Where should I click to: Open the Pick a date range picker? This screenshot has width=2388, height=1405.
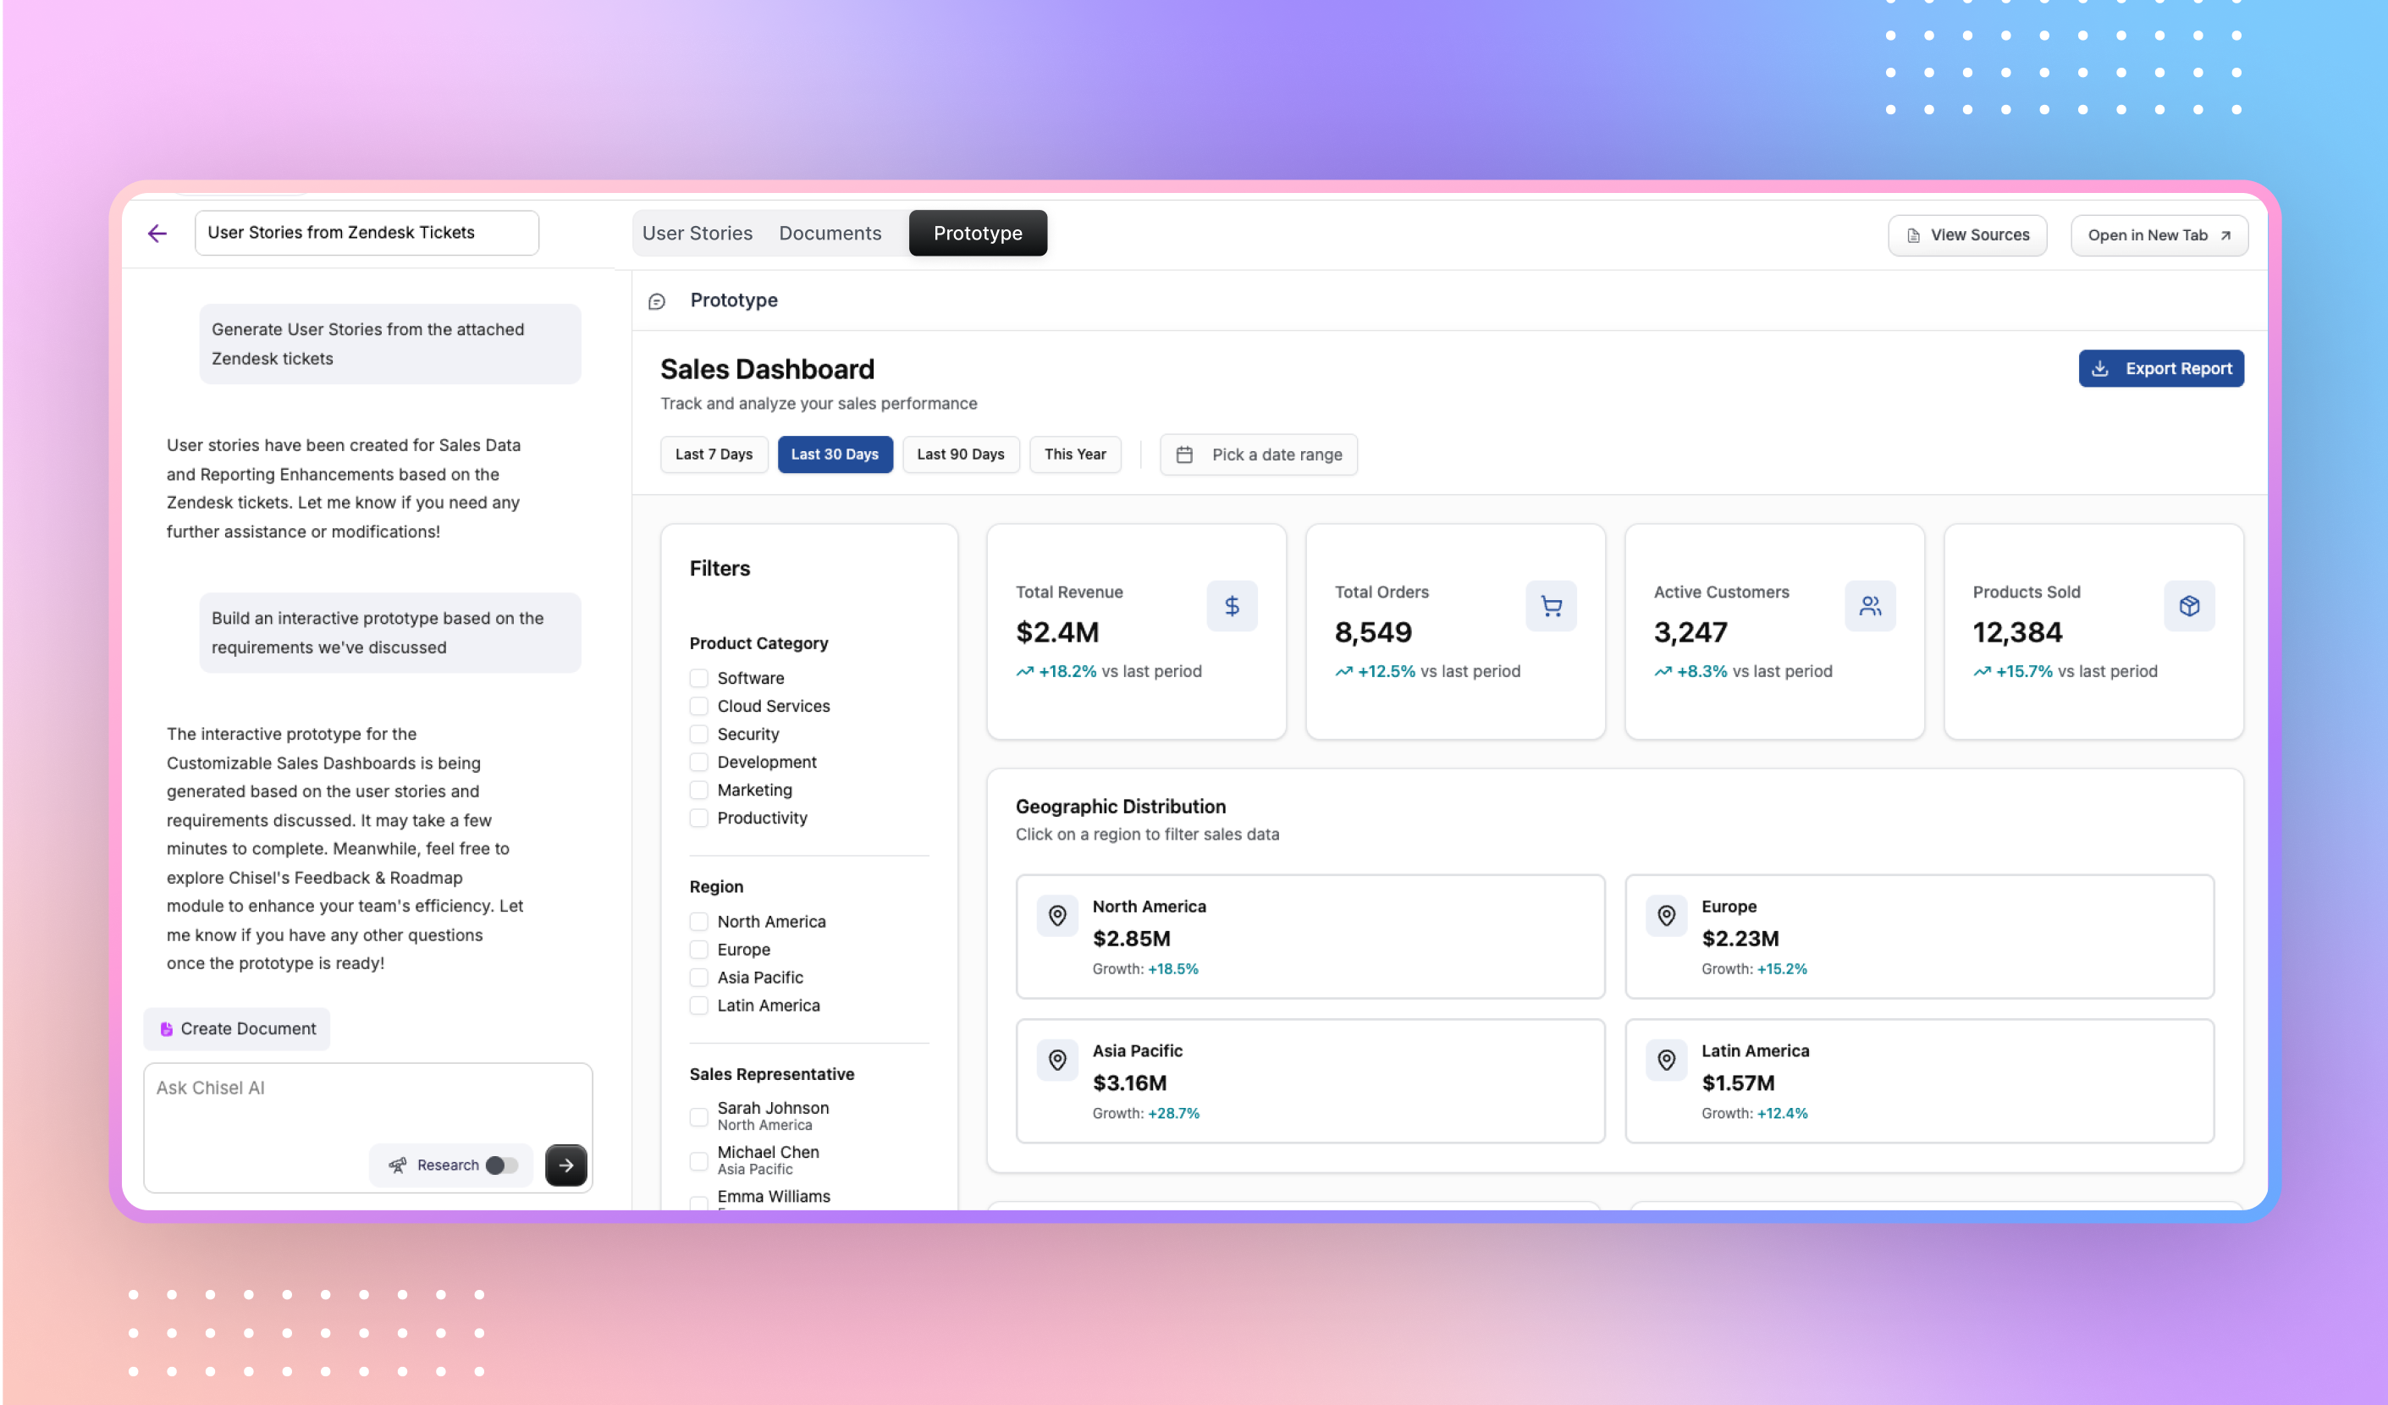[1258, 455]
